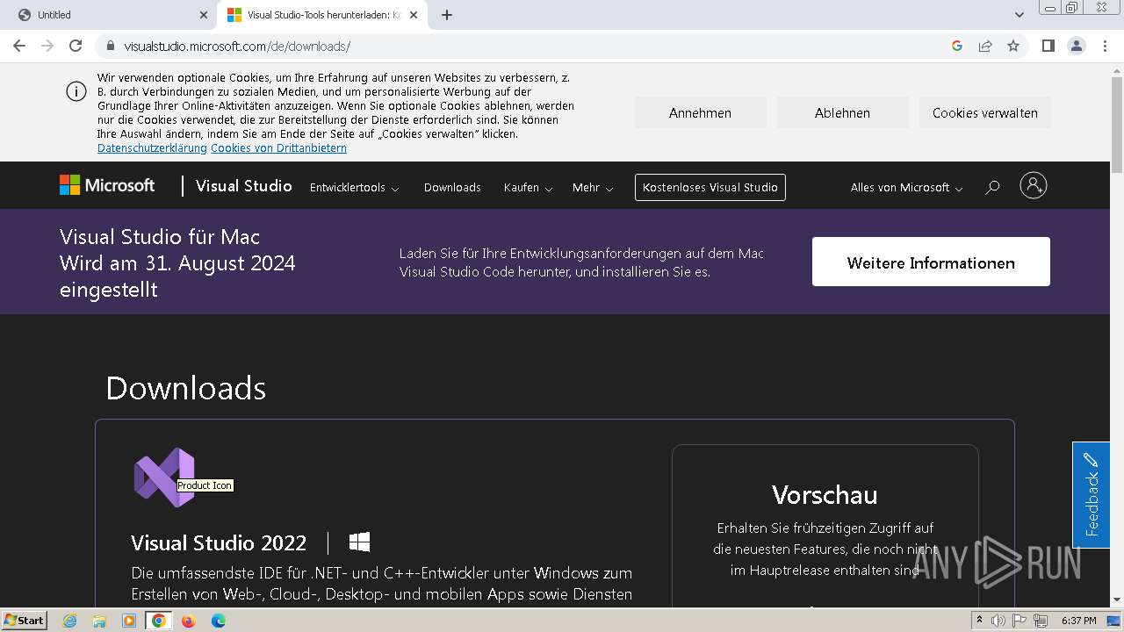This screenshot has width=1124, height=632.
Task: Decline cookies with Ablehnen
Action: 842,112
